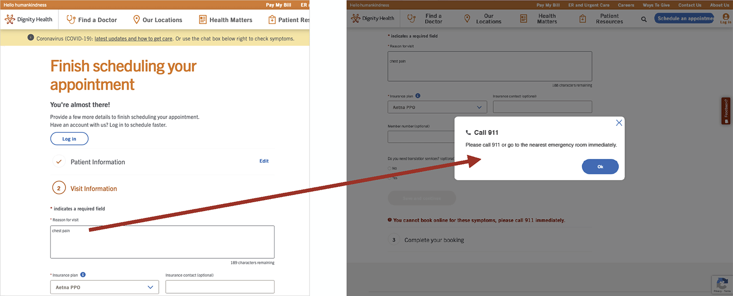Click Health Matters newspaper icon on Finish scheduling page
733x296 pixels.
click(203, 19)
